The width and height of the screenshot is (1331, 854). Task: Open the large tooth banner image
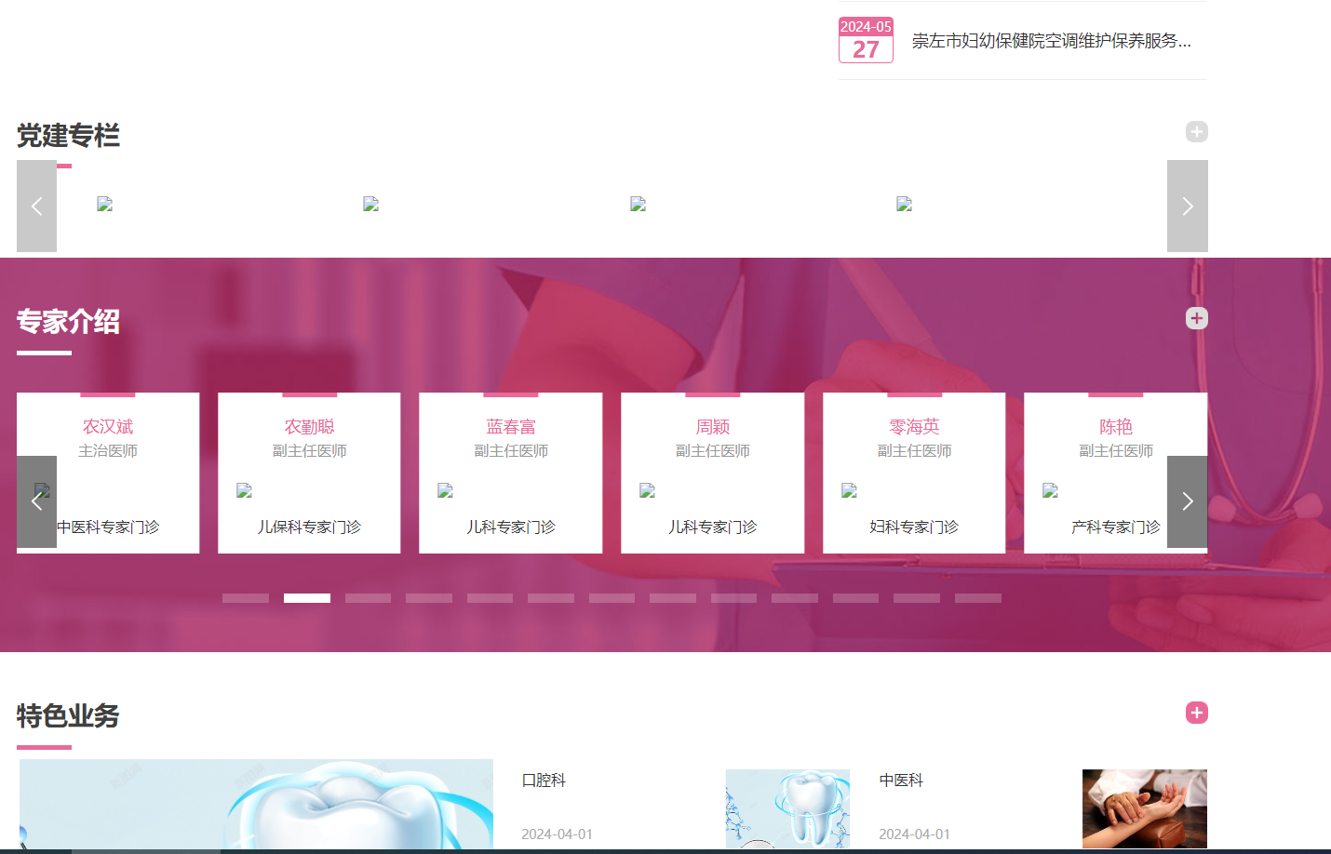pyautogui.click(x=256, y=804)
